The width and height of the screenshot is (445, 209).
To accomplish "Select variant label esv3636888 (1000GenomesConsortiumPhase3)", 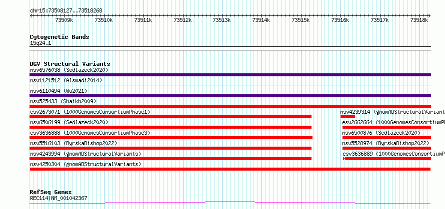I will click(x=90, y=133).
